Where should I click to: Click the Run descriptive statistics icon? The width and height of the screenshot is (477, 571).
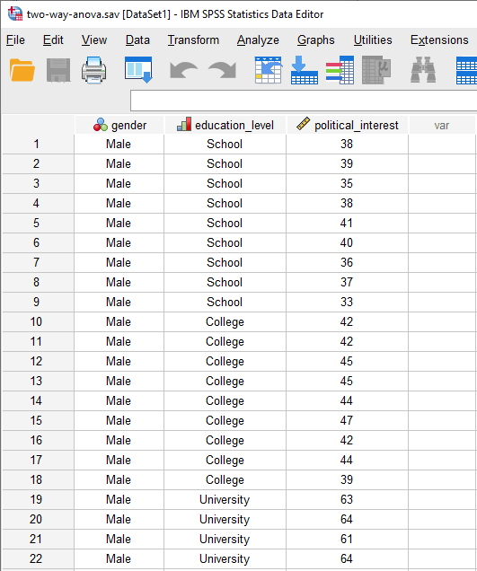pos(376,70)
